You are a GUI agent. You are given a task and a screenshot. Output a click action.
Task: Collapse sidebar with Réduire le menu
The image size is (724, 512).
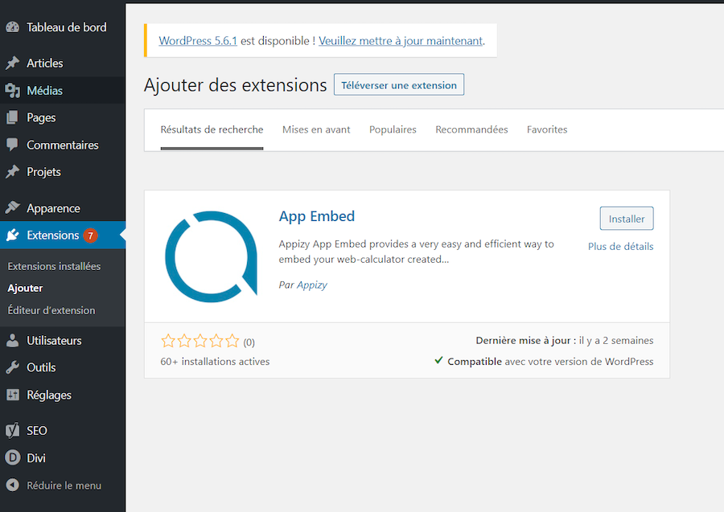62,485
